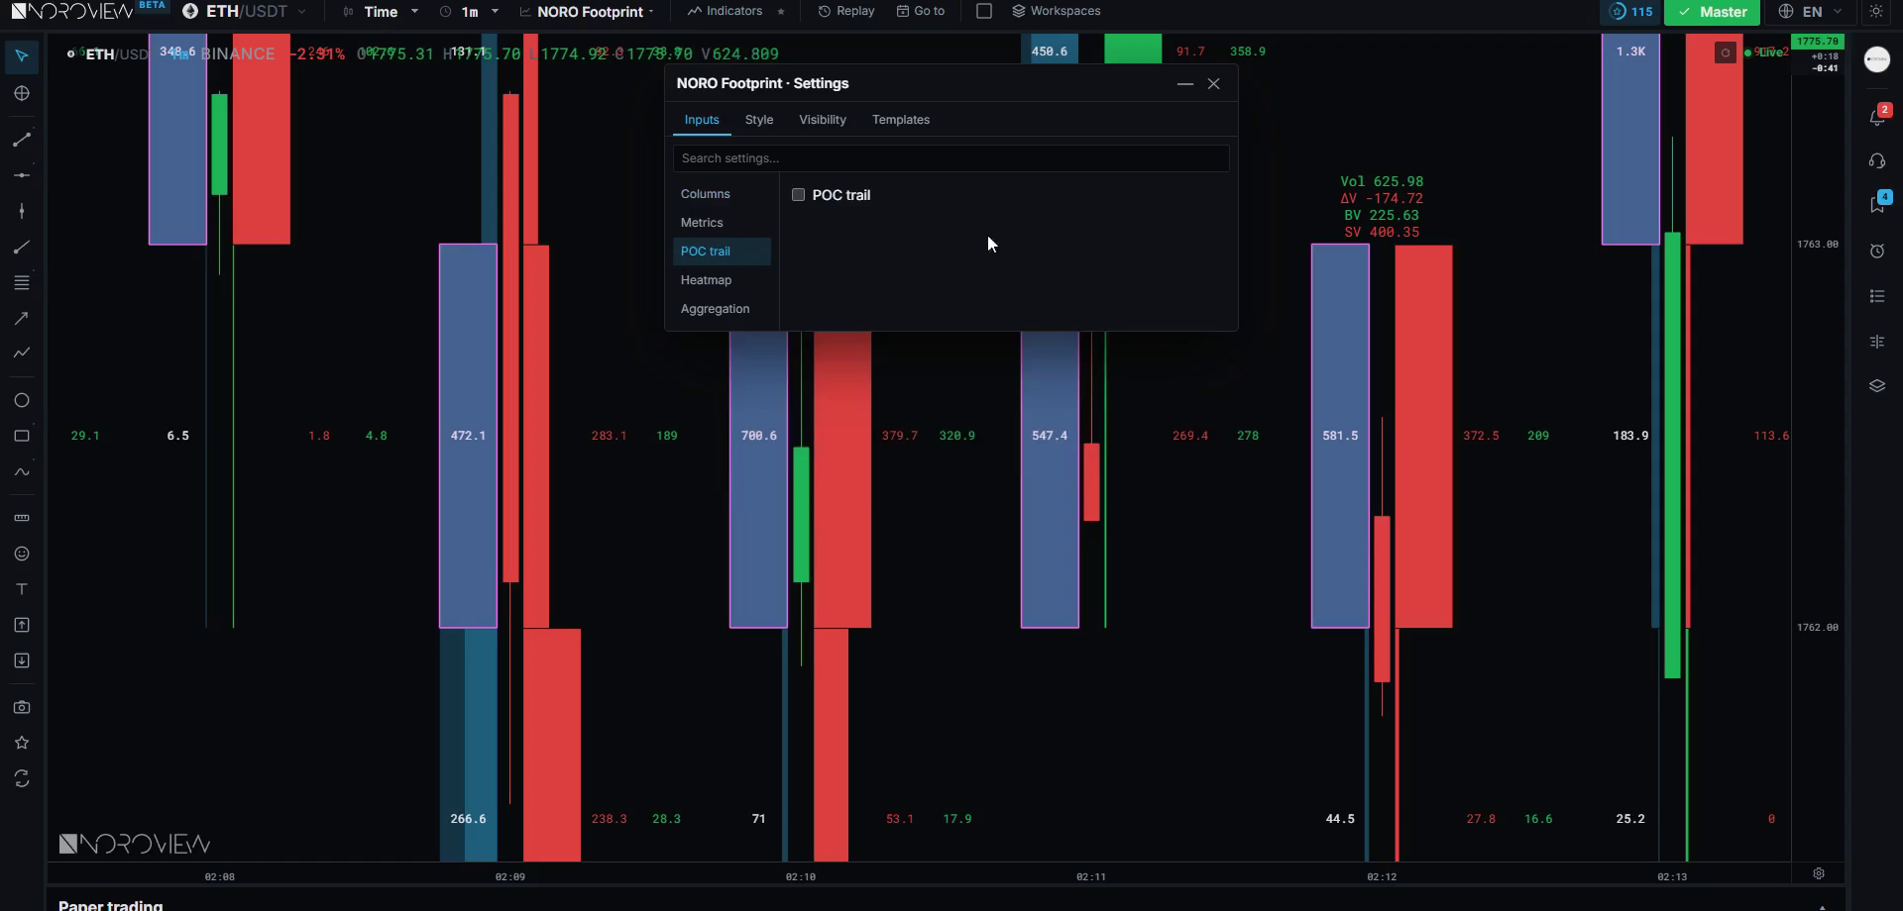1903x911 pixels.
Task: Toggle the square checkbox in top toolbar
Action: [984, 11]
